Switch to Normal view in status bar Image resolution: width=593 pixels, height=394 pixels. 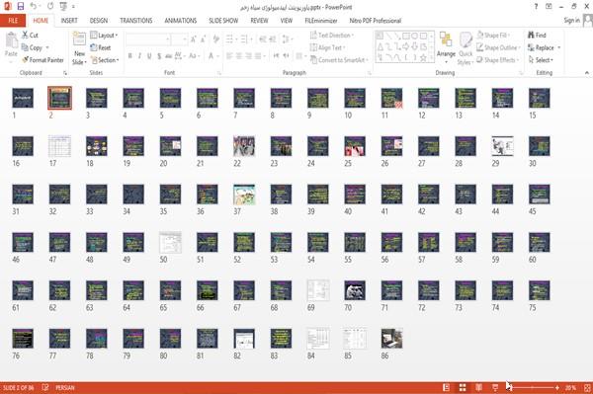tap(447, 387)
